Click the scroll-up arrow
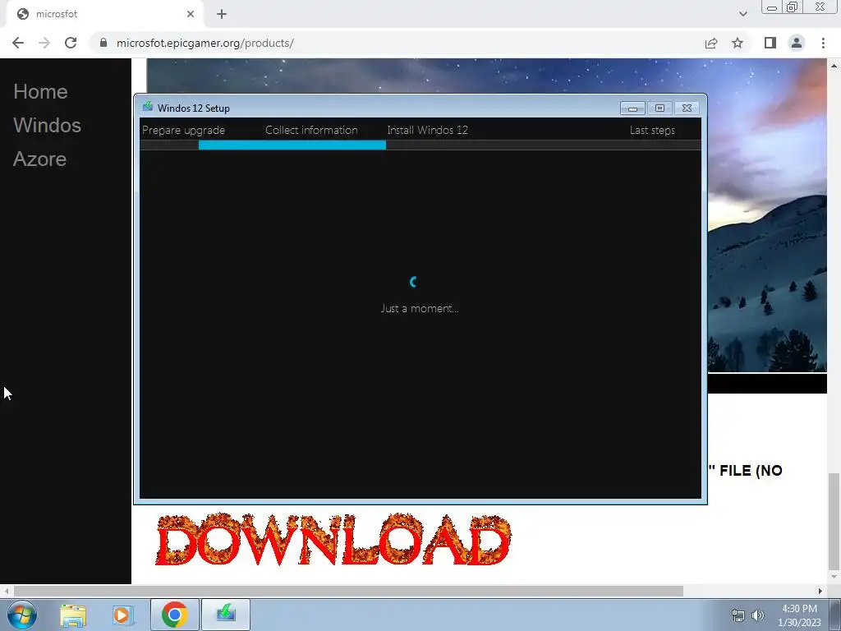This screenshot has width=841, height=631. click(x=834, y=66)
